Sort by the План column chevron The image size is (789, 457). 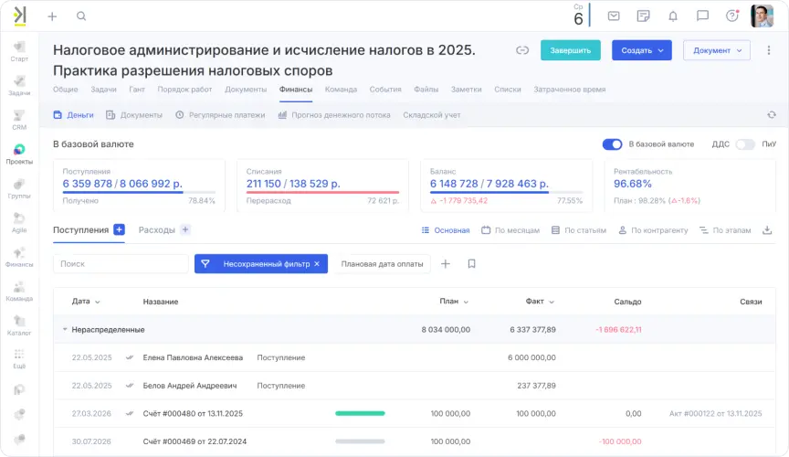pyautogui.click(x=466, y=302)
